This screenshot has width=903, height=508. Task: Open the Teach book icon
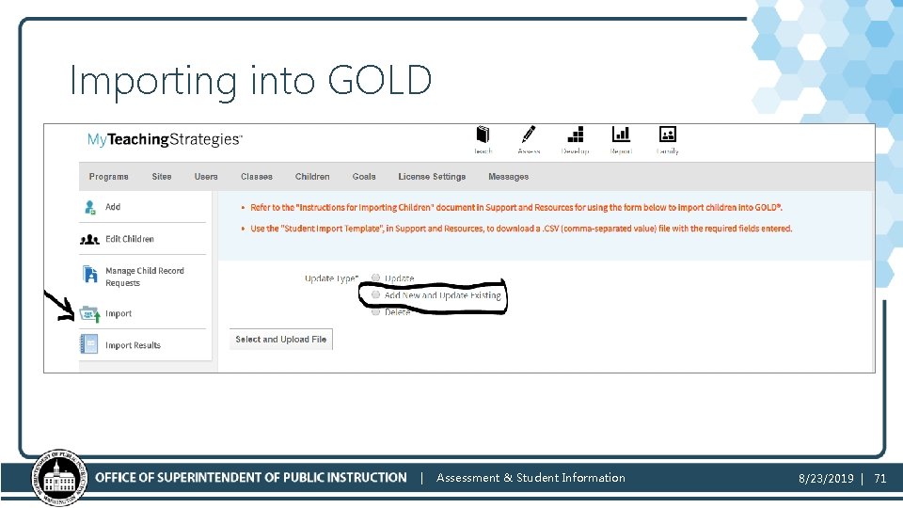point(483,135)
